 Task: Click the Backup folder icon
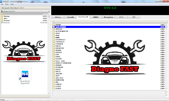click(2, 16)
